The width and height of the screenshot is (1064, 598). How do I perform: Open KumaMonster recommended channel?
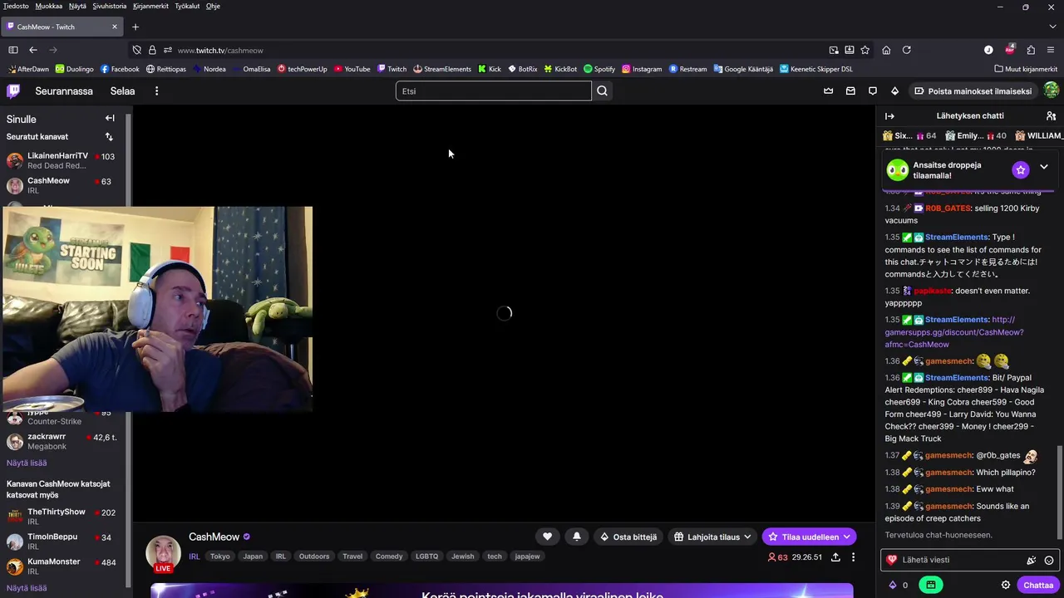coord(62,566)
